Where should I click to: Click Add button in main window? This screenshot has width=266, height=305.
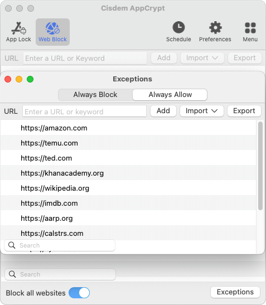pyautogui.click(x=164, y=58)
